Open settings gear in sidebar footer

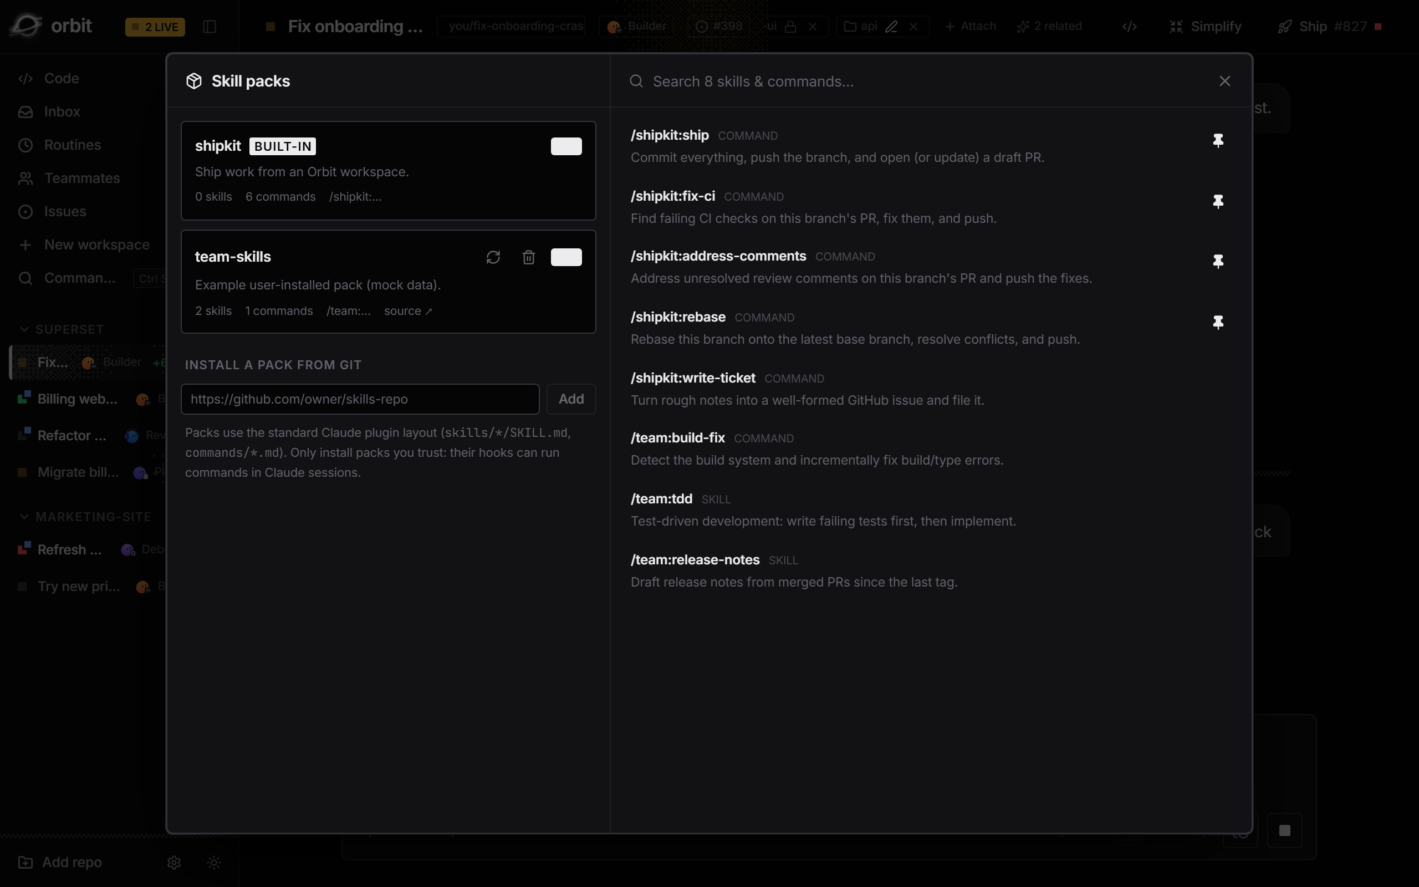[173, 863]
